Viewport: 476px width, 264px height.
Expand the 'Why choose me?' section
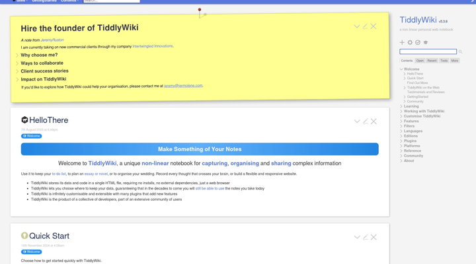[17, 55]
